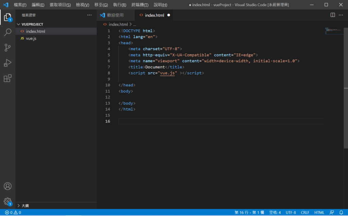Click the Accounts icon in activity bar
348x216 pixels.
[x=7, y=186]
